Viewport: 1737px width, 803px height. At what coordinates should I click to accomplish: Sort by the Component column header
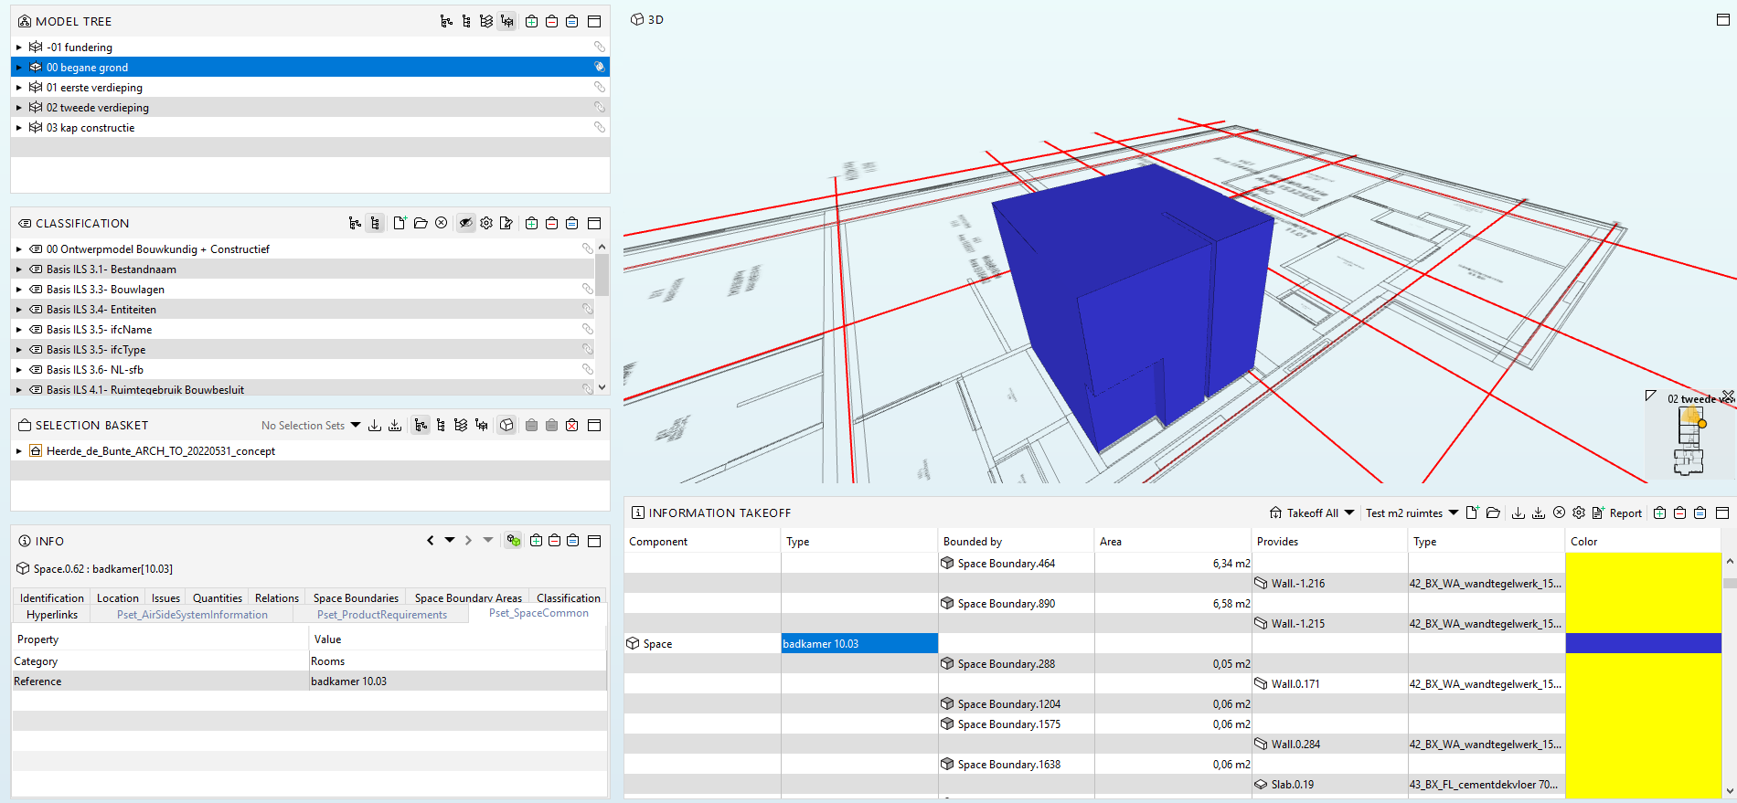pyautogui.click(x=702, y=541)
